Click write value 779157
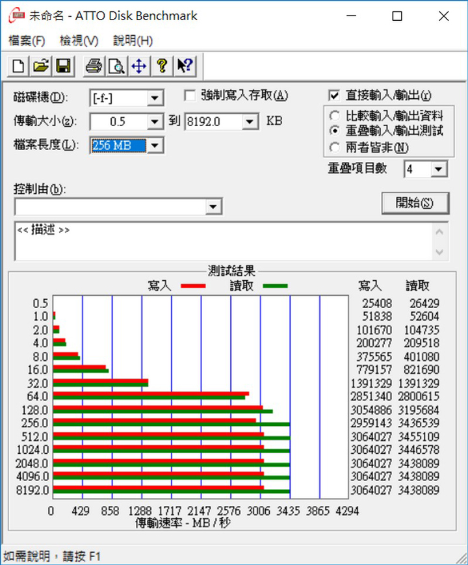 pos(374,370)
